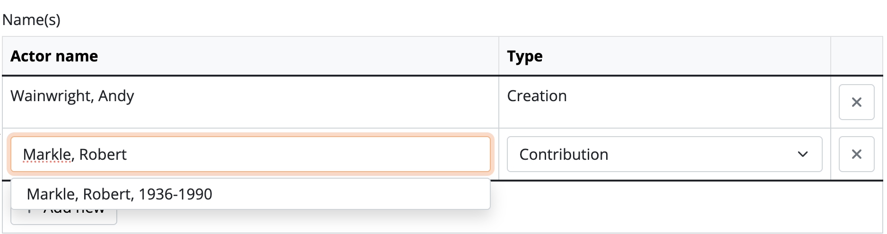
Task: Click the underlined word Markle in input
Action: 47,155
